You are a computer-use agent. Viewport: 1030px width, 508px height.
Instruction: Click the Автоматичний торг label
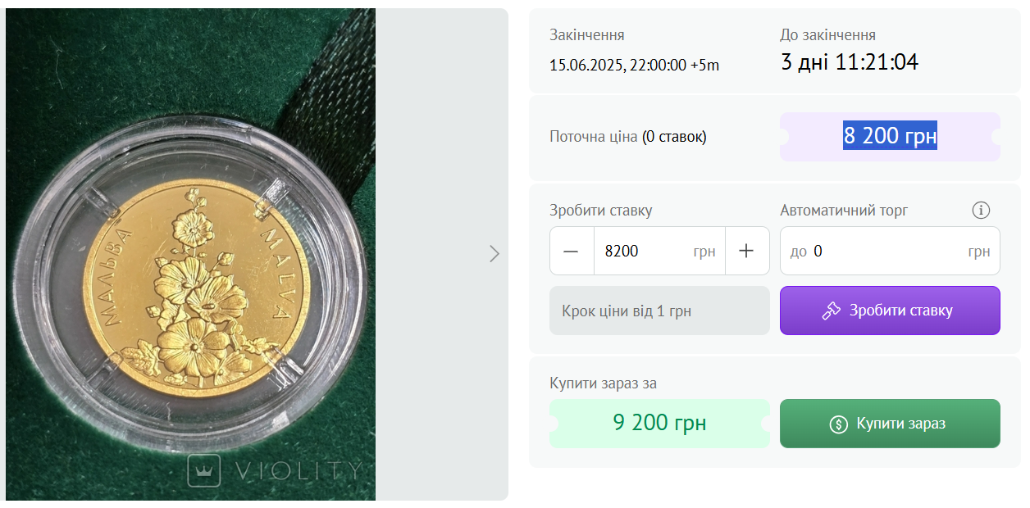tap(844, 211)
